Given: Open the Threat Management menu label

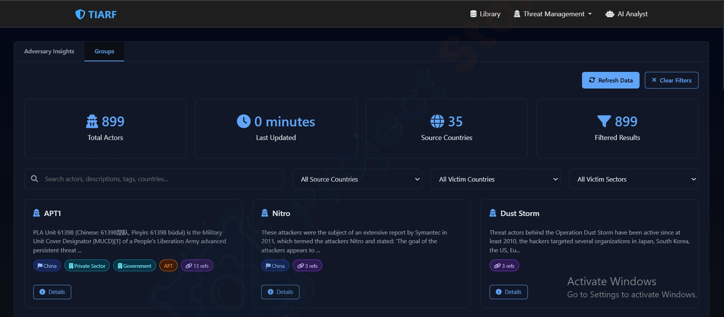Looking at the screenshot, I should tap(554, 14).
